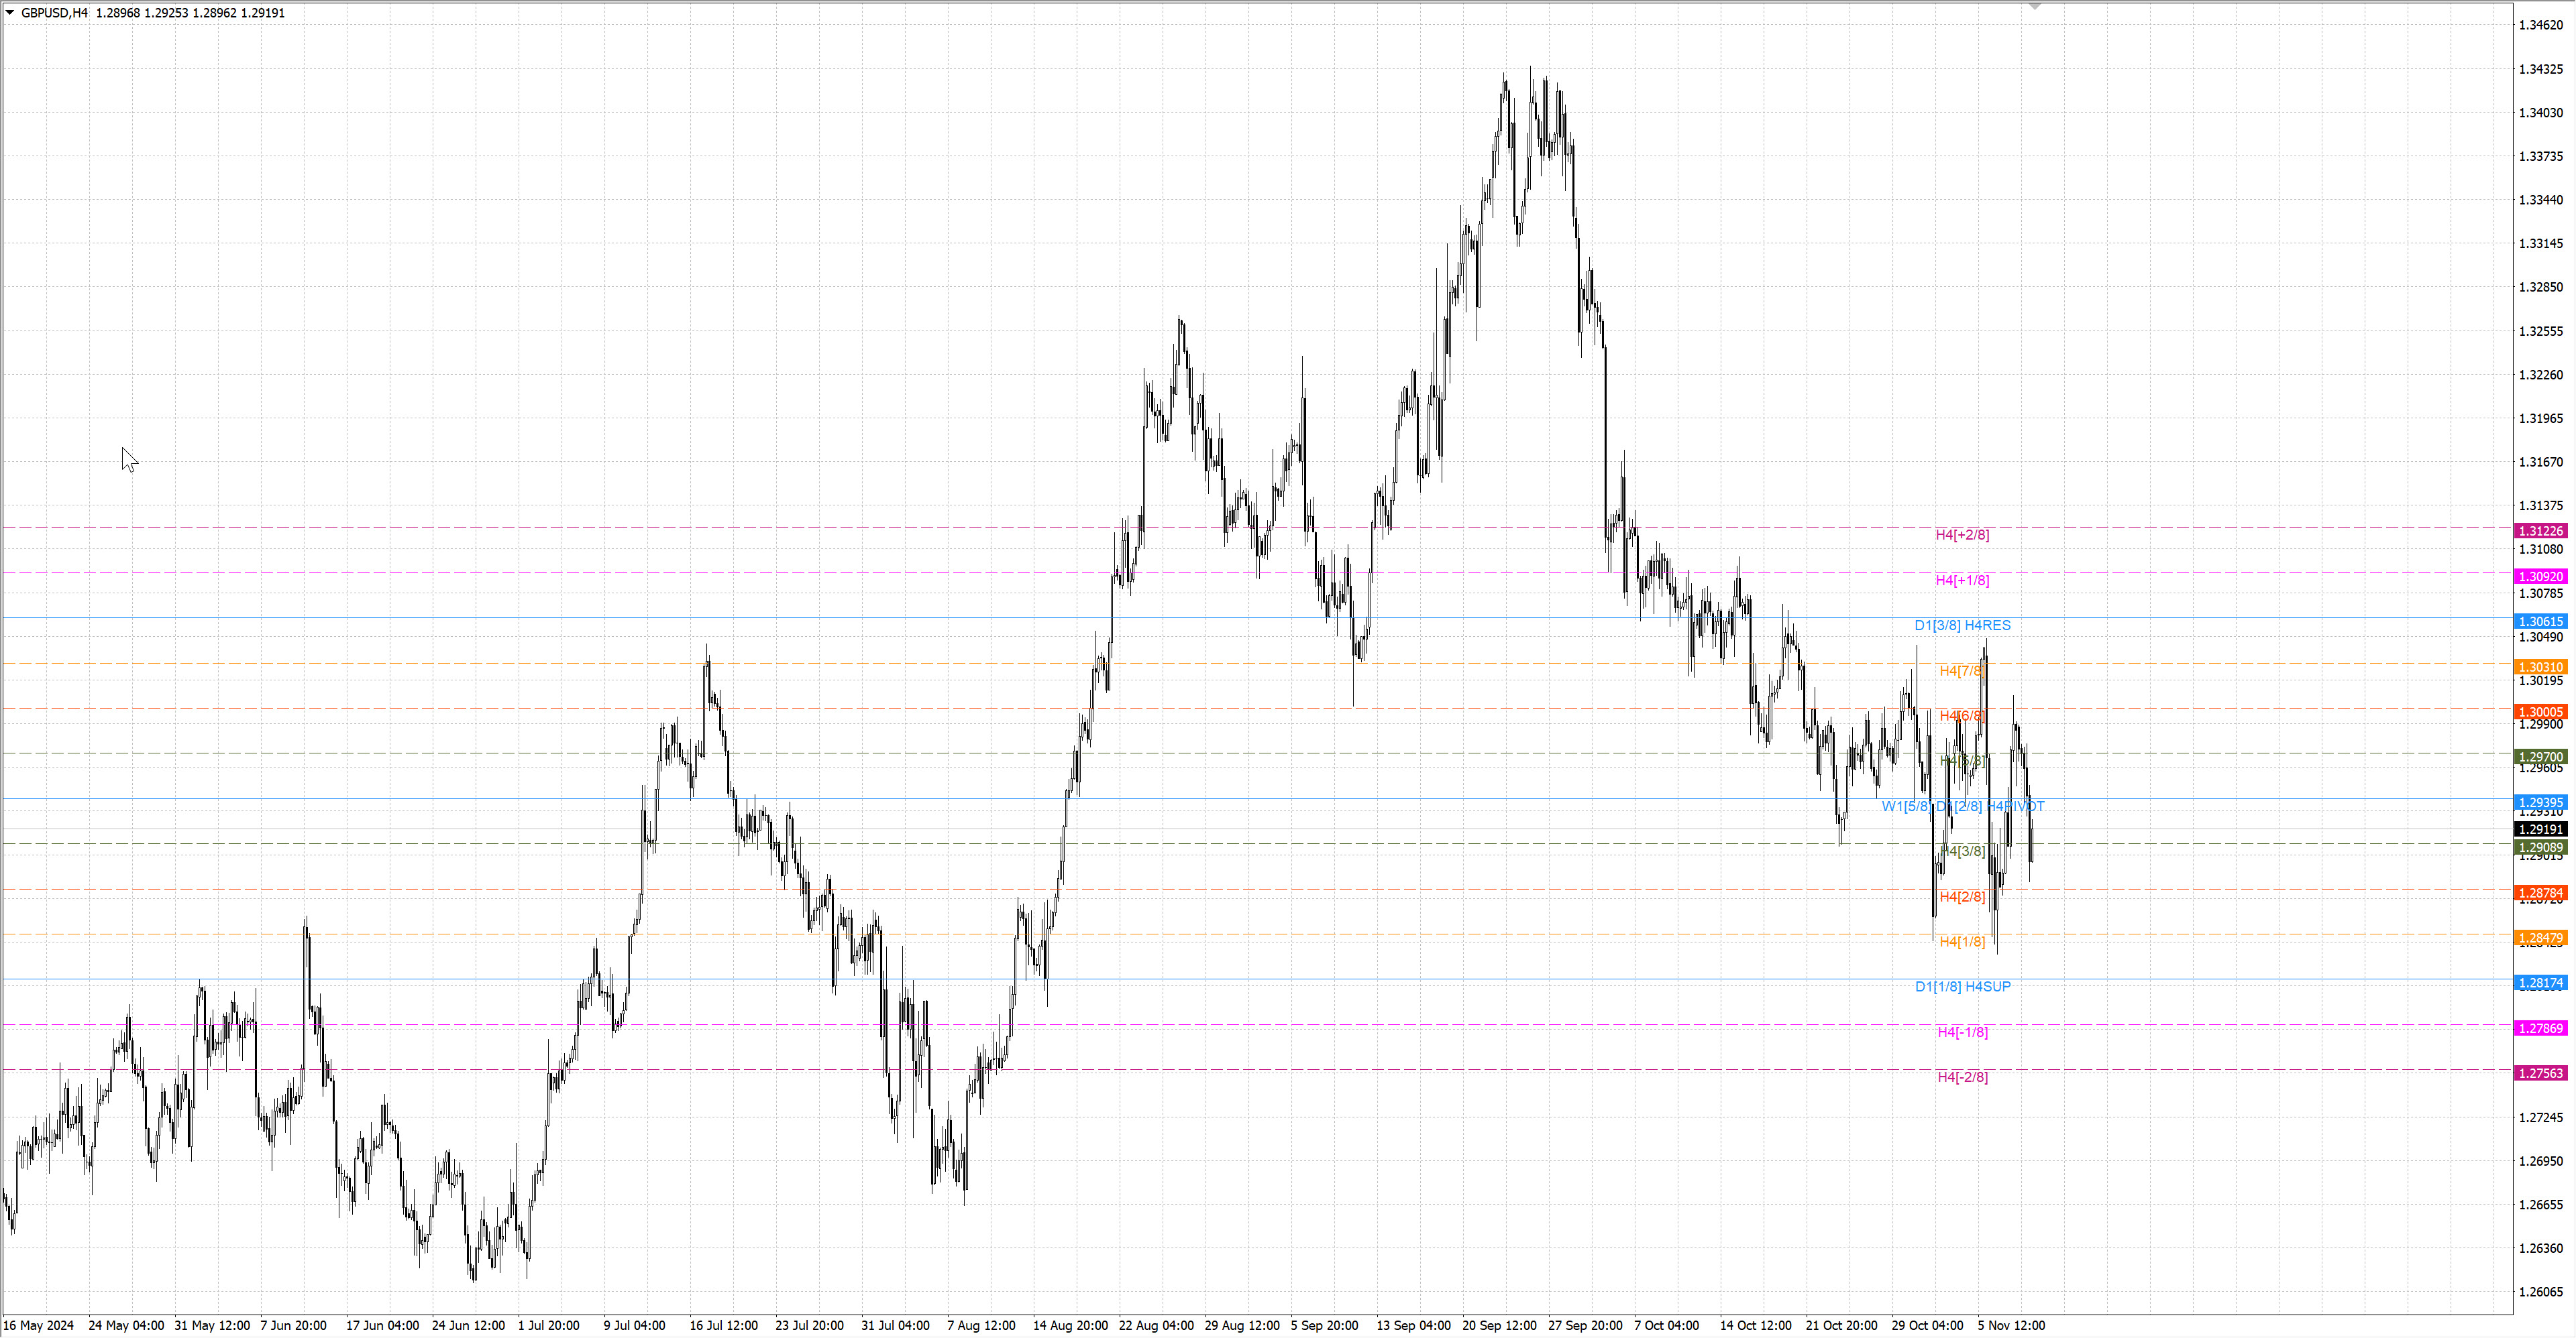The height and width of the screenshot is (1338, 2576).
Task: Select the H4[-1/8] level label
Action: (1962, 1032)
